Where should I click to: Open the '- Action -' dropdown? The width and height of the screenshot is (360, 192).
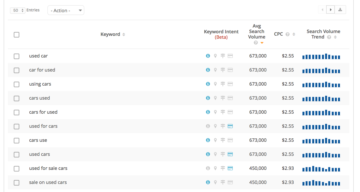click(x=66, y=10)
